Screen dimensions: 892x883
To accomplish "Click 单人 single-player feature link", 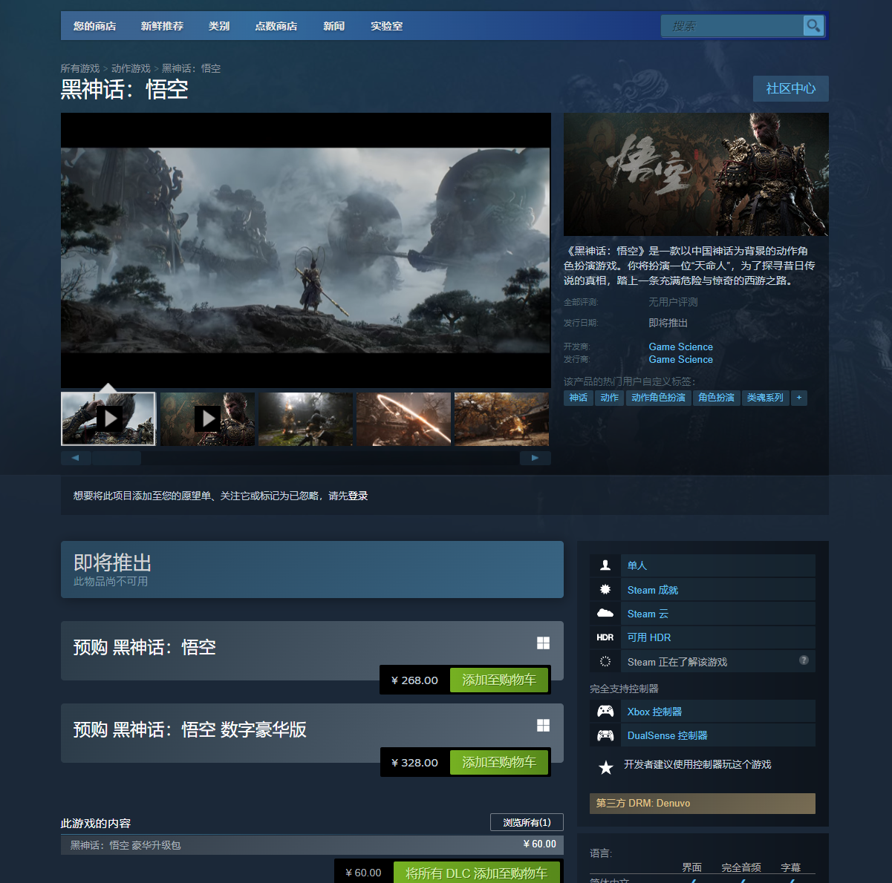I will point(637,565).
